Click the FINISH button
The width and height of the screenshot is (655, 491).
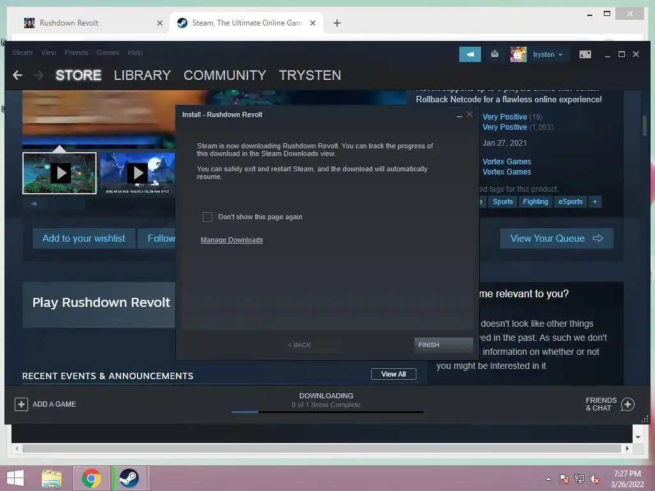(x=444, y=345)
